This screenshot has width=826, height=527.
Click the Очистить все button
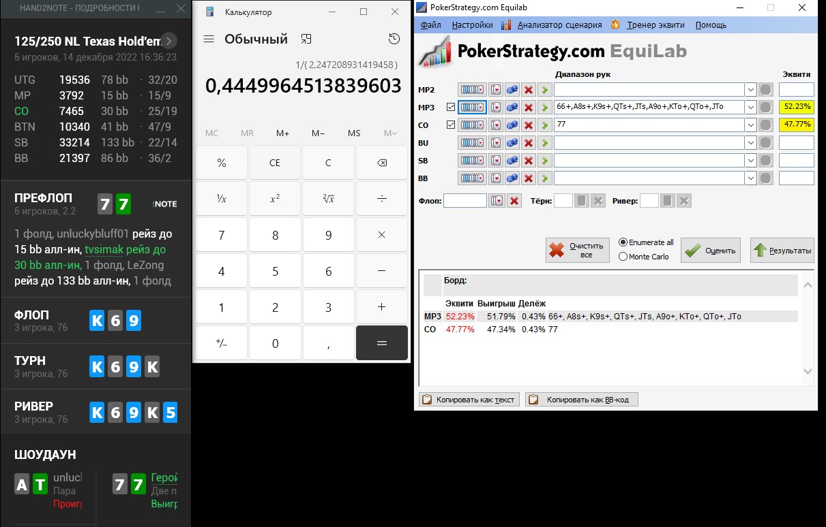tap(578, 250)
